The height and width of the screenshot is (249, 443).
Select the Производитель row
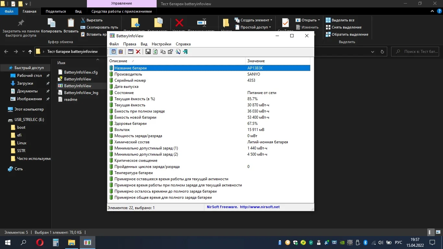(209, 74)
